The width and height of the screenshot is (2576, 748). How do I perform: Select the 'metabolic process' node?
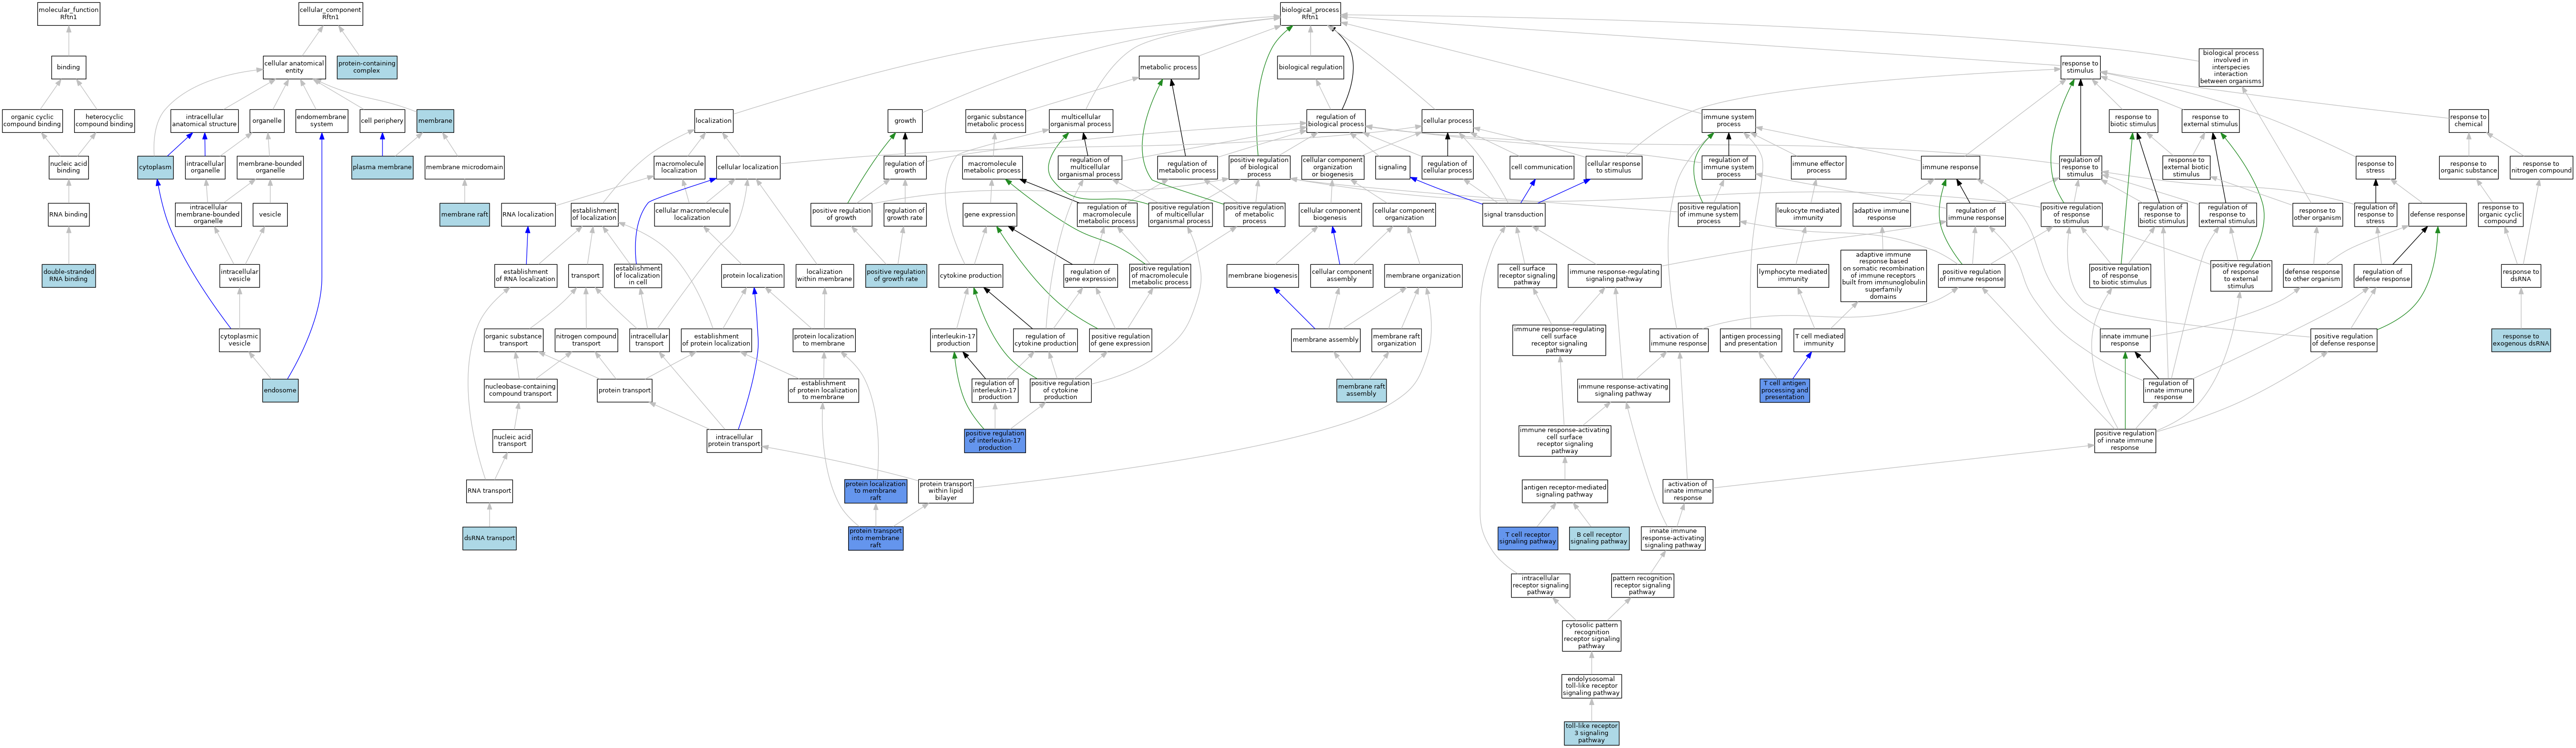(1169, 67)
